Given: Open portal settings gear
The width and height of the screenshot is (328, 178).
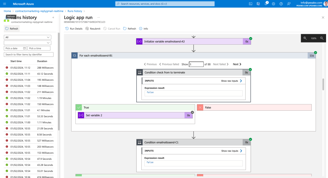Looking at the screenshot, I should 273,4.
